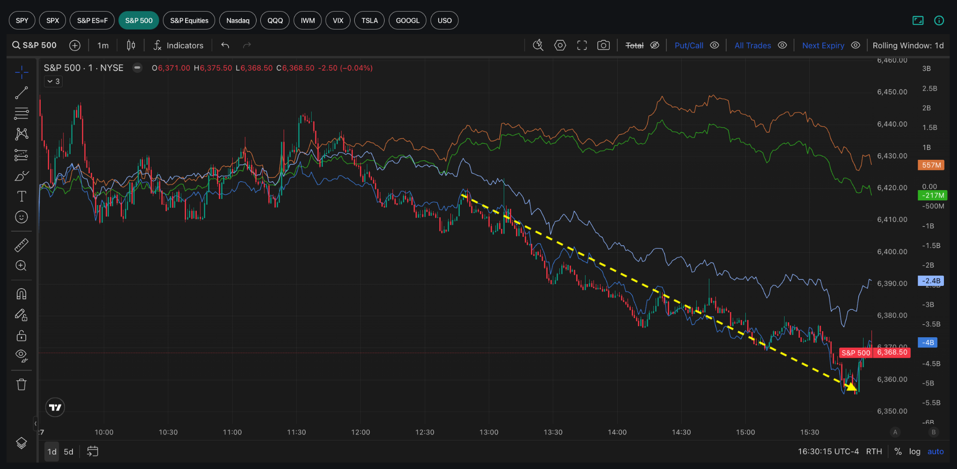
Task: Toggle lock all drawings
Action: coord(21,335)
